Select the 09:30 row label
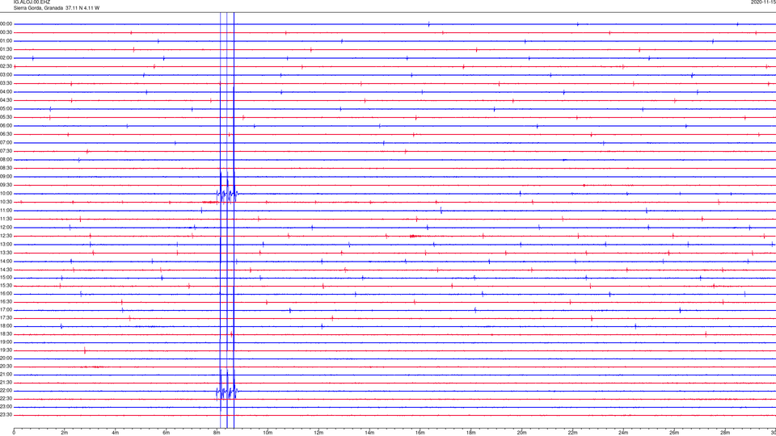This screenshot has height=436, width=776. (x=6, y=185)
